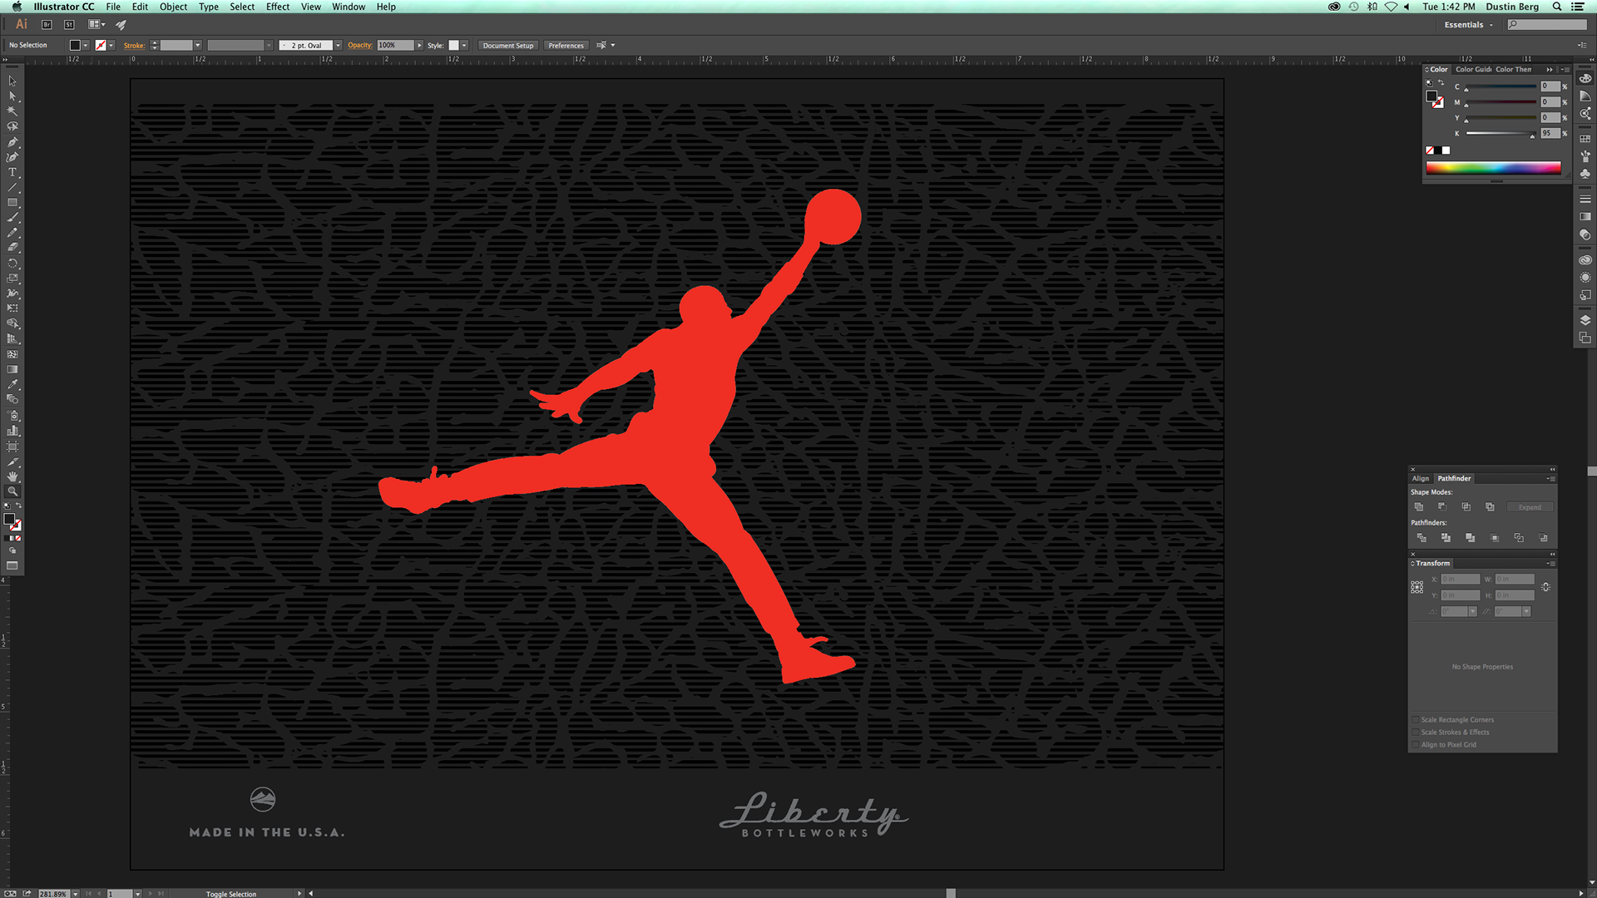Open the Type menu
This screenshot has width=1597, height=898.
coord(209,7)
